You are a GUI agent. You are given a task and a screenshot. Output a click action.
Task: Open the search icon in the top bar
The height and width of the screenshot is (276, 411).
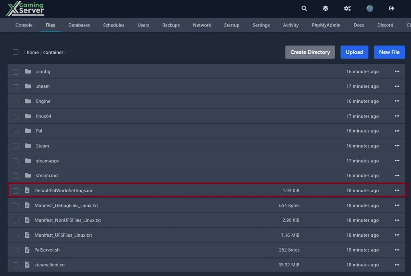[304, 8]
